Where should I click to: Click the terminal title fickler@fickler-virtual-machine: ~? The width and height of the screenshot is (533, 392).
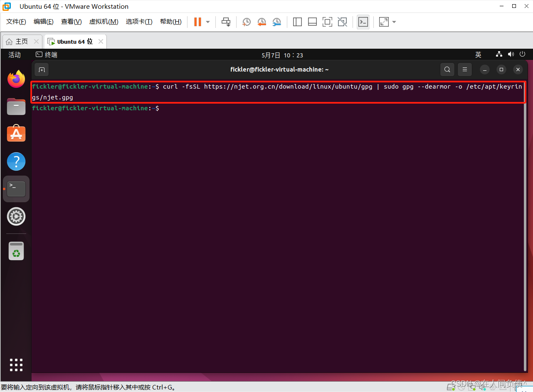click(279, 69)
